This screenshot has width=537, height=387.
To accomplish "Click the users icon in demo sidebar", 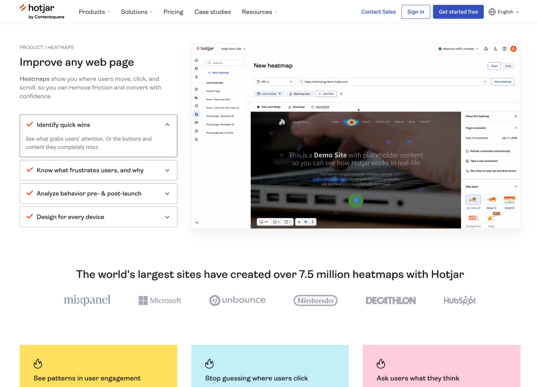I will coord(196,139).
